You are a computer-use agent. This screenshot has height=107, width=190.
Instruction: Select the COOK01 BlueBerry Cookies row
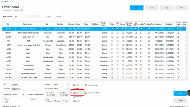point(94,73)
